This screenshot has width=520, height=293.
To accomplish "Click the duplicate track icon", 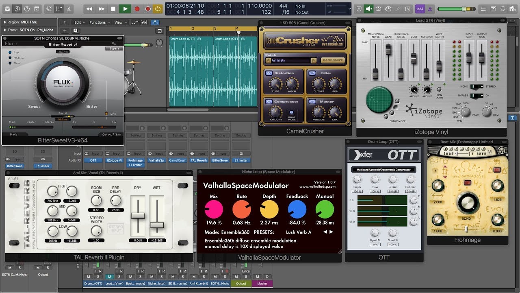I will point(76,31).
